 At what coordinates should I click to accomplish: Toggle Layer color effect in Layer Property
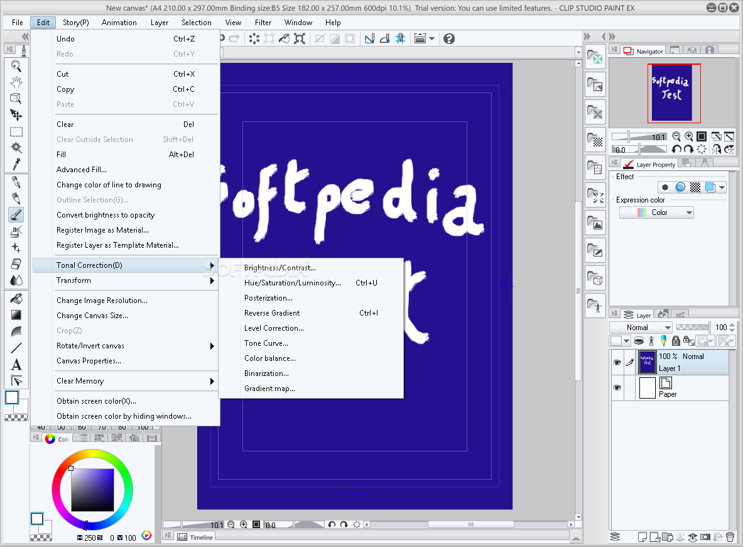click(x=710, y=187)
